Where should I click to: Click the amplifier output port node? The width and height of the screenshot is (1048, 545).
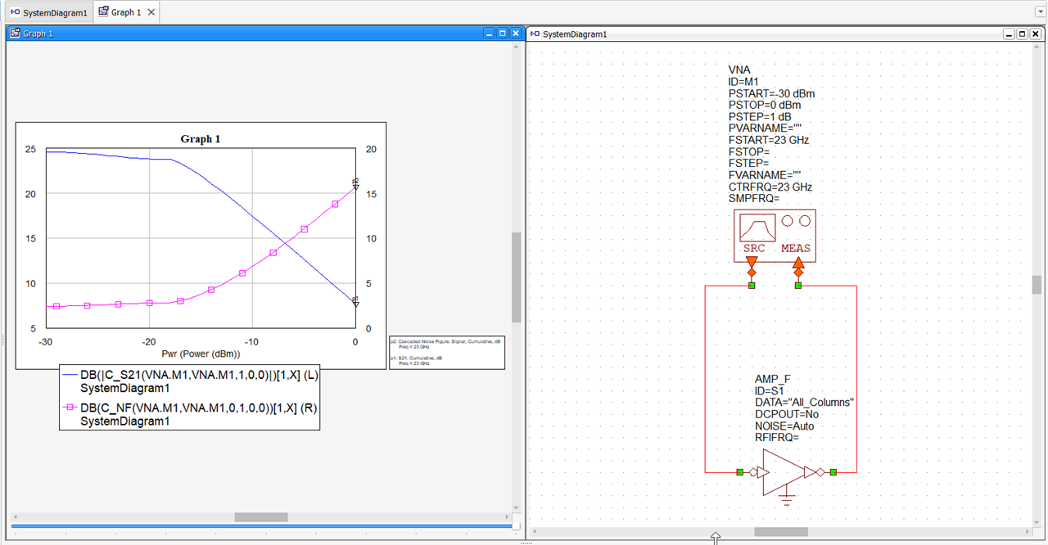833,472
